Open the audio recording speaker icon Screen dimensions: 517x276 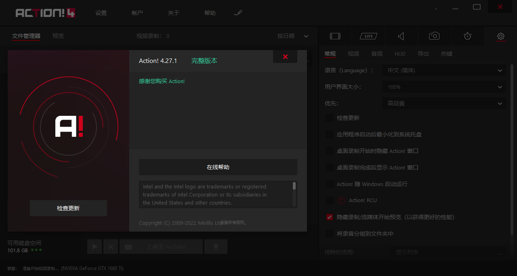(401, 36)
